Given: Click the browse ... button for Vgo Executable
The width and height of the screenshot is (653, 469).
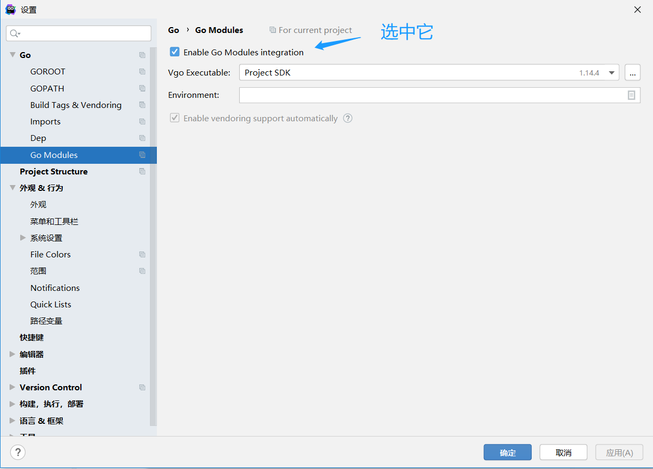Looking at the screenshot, I should pos(632,72).
